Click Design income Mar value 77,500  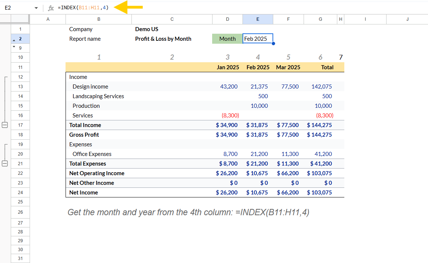pyautogui.click(x=290, y=87)
